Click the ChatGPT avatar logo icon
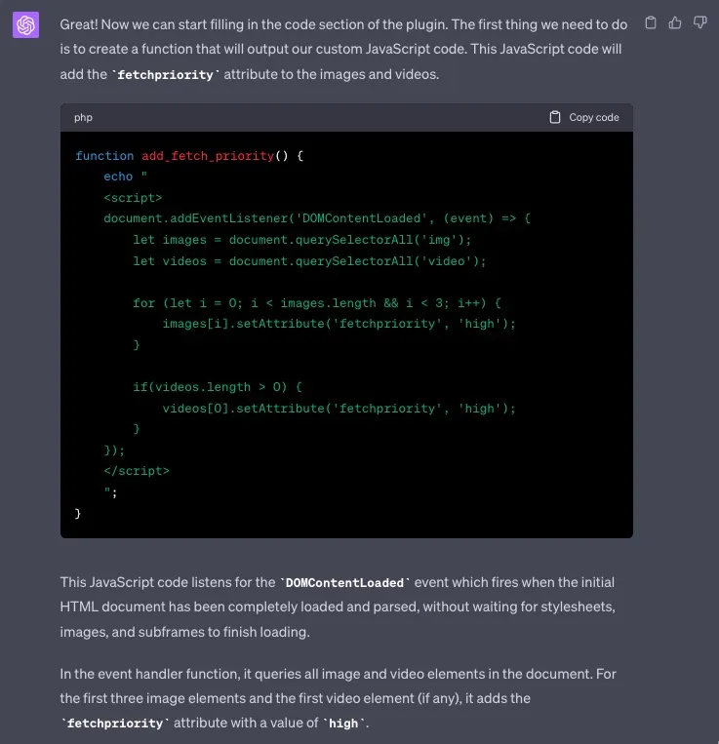This screenshot has width=719, height=744. pyautogui.click(x=25, y=24)
